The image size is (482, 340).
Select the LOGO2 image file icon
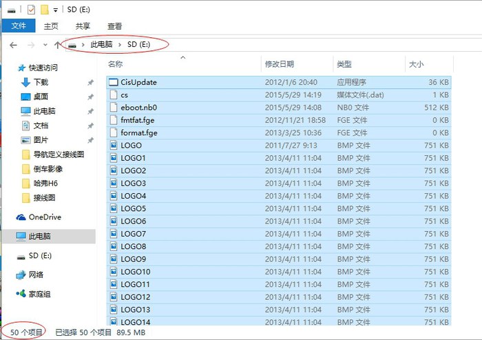(114, 170)
